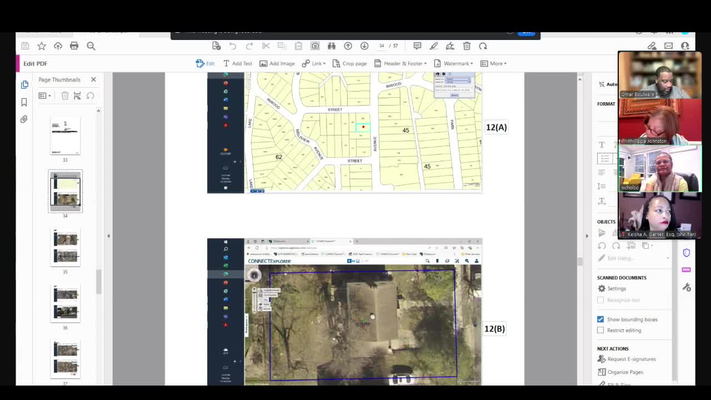The width and height of the screenshot is (711, 400).
Task: Tick the Recognize text checkbox
Action: click(600, 300)
